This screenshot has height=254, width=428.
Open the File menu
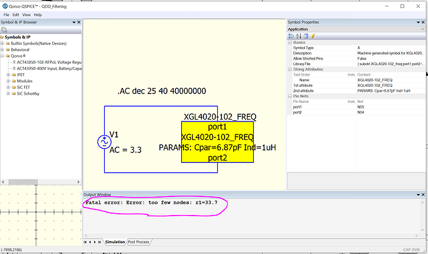coord(6,15)
